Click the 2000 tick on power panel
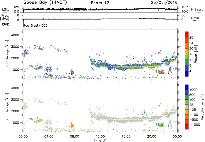 [x=15, y=58]
